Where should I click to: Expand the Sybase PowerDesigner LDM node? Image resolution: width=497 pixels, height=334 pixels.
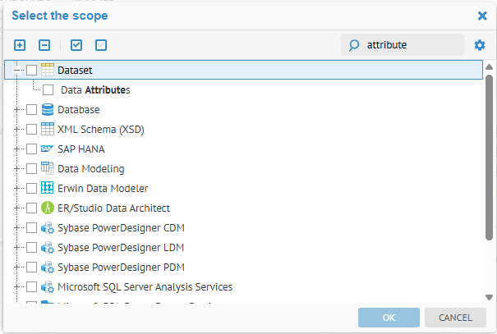pos(16,248)
